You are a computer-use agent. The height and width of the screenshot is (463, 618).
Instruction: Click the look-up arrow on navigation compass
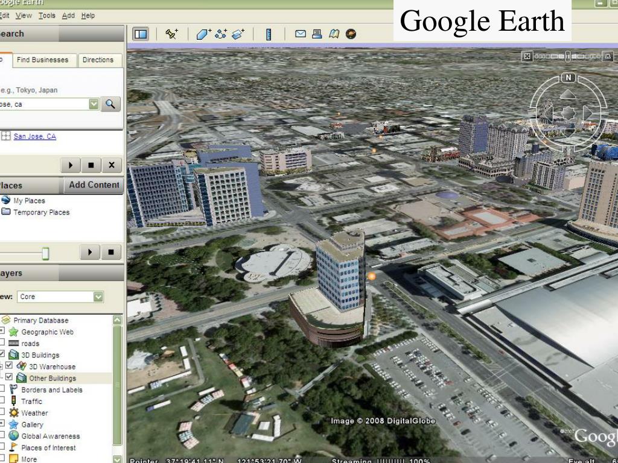pos(568,95)
